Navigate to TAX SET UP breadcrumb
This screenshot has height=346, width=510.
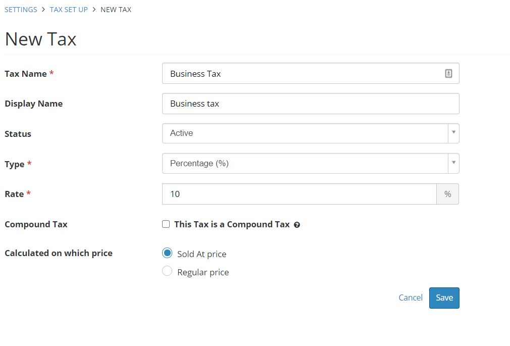pos(69,10)
